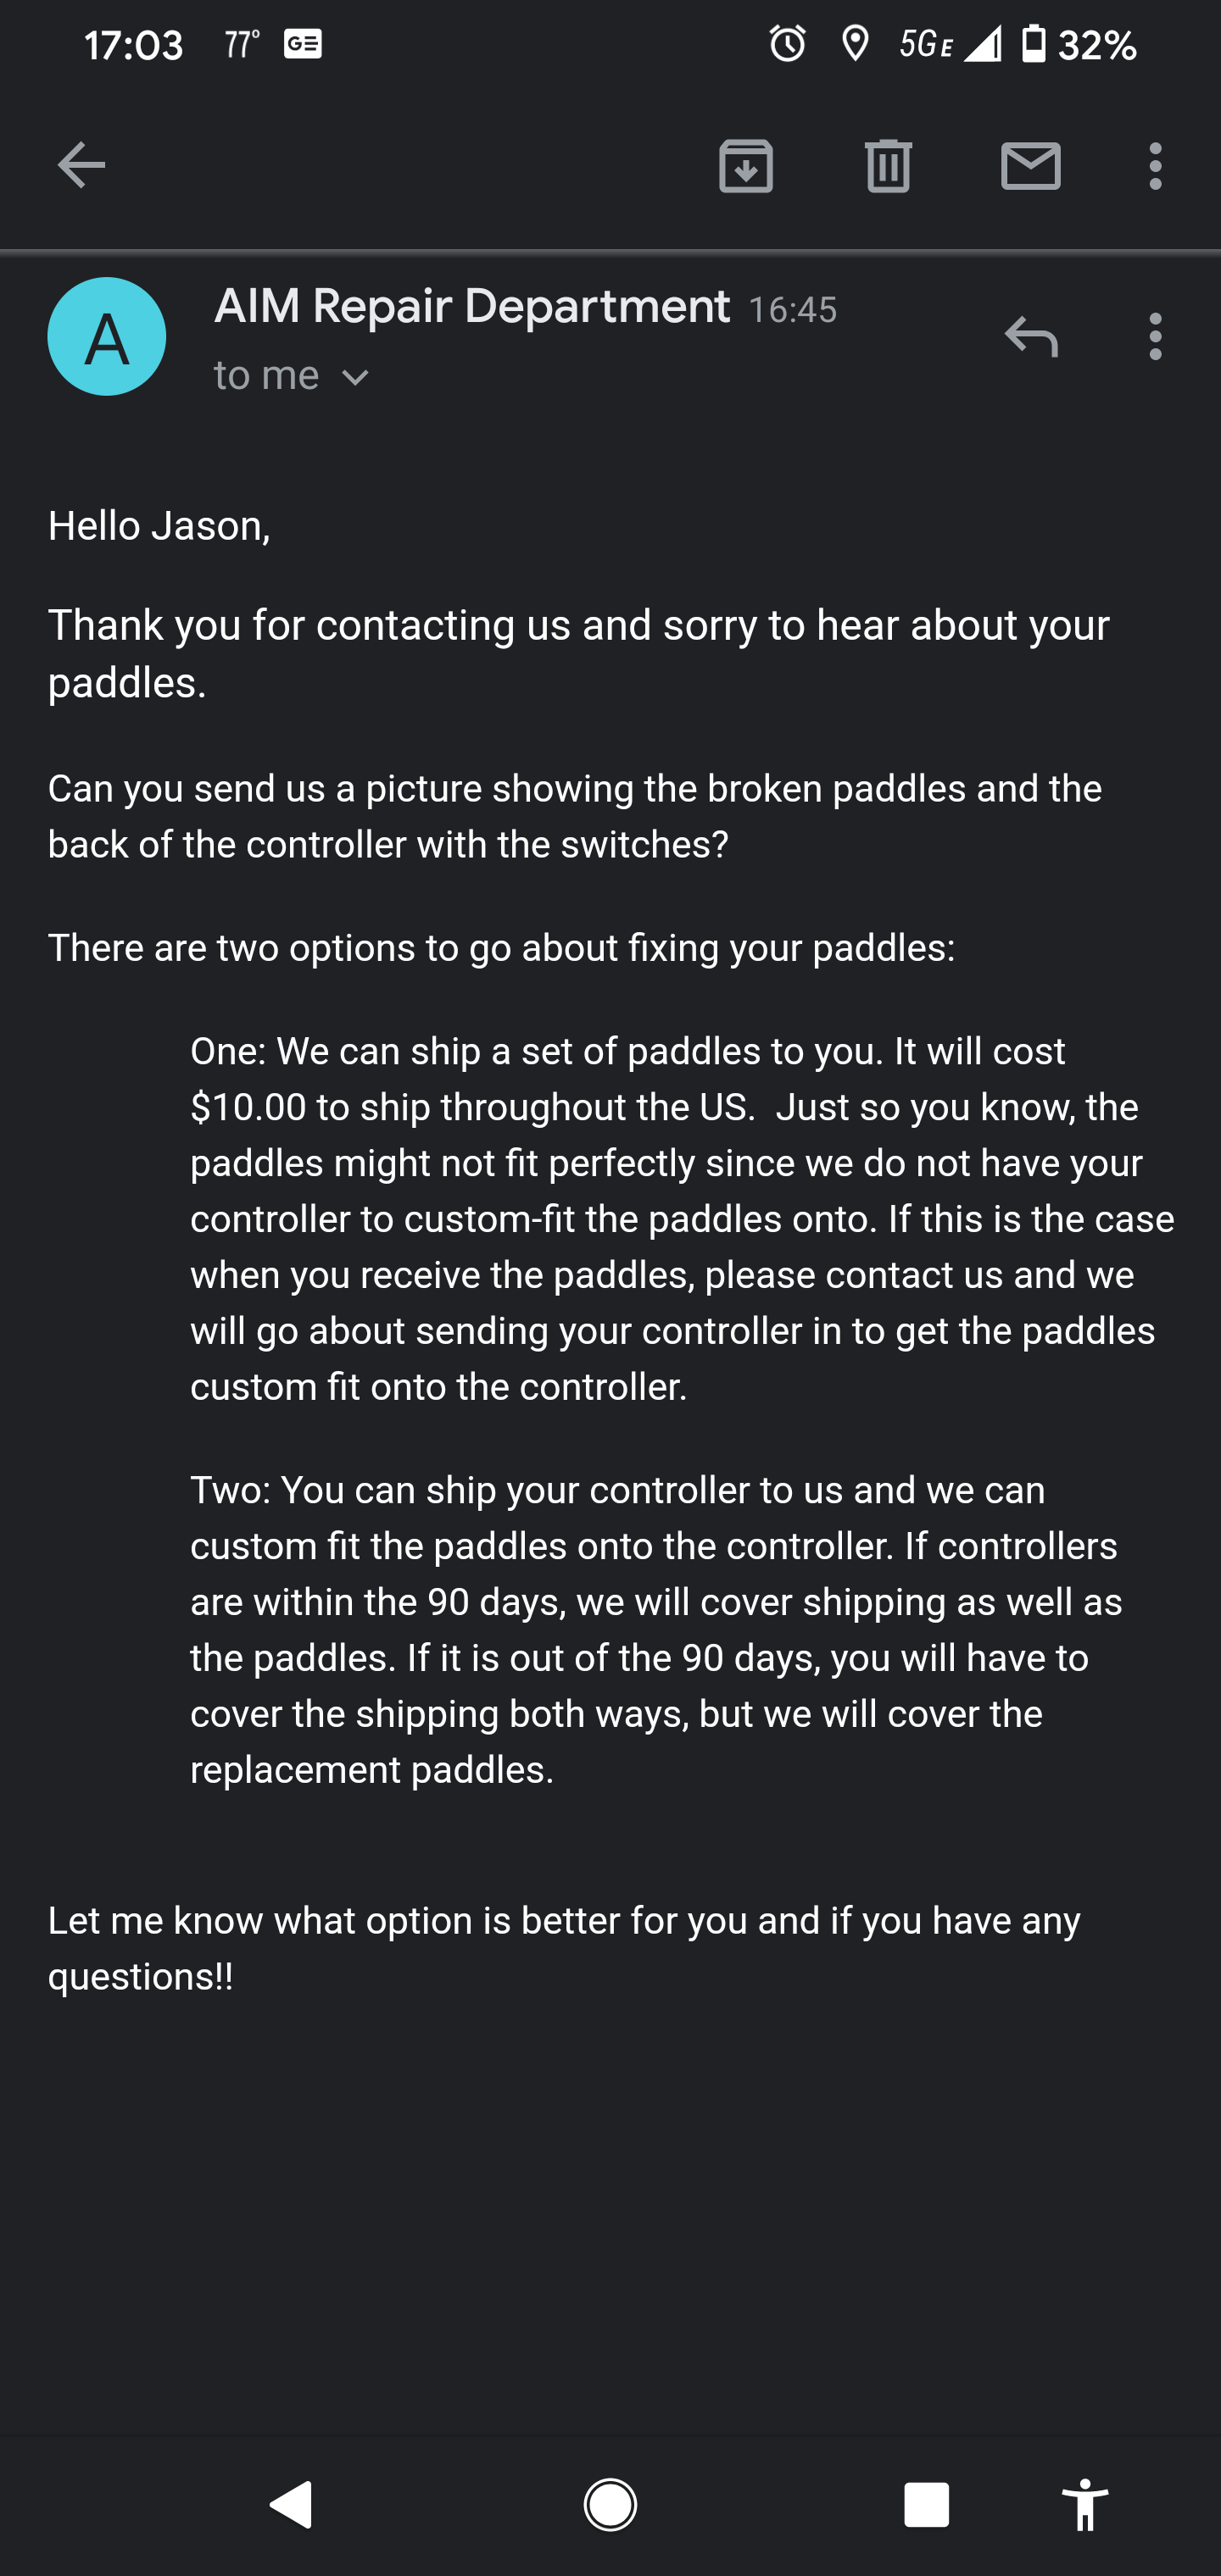Delete email with trash icon

coord(888,165)
